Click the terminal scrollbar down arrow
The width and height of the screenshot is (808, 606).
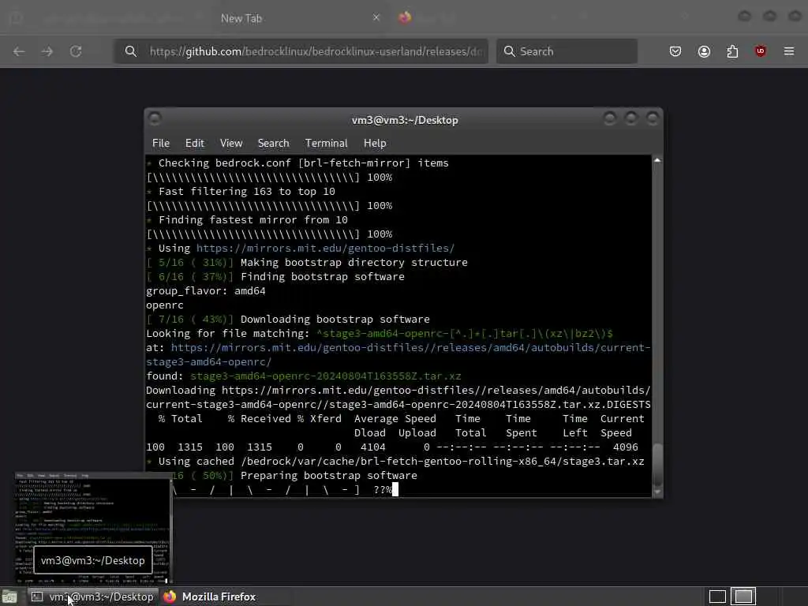(657, 492)
